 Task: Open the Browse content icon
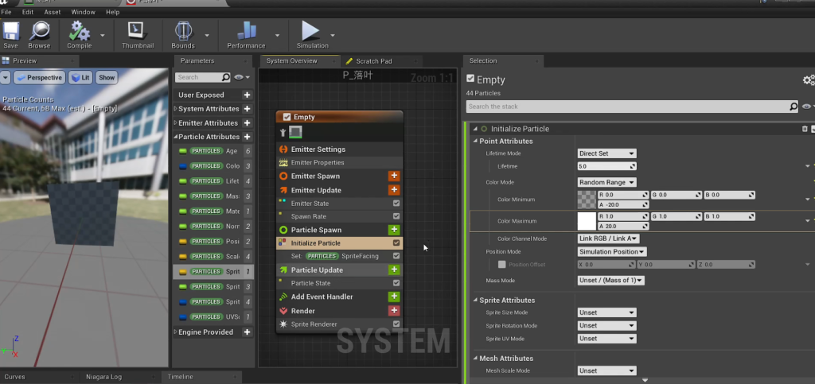39,32
